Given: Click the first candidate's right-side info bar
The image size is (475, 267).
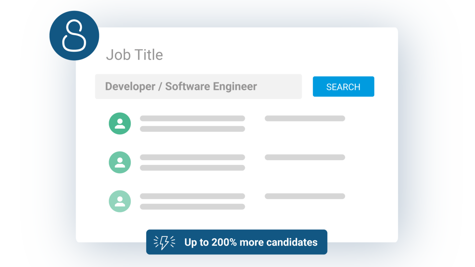Looking at the screenshot, I should pyautogui.click(x=305, y=118).
